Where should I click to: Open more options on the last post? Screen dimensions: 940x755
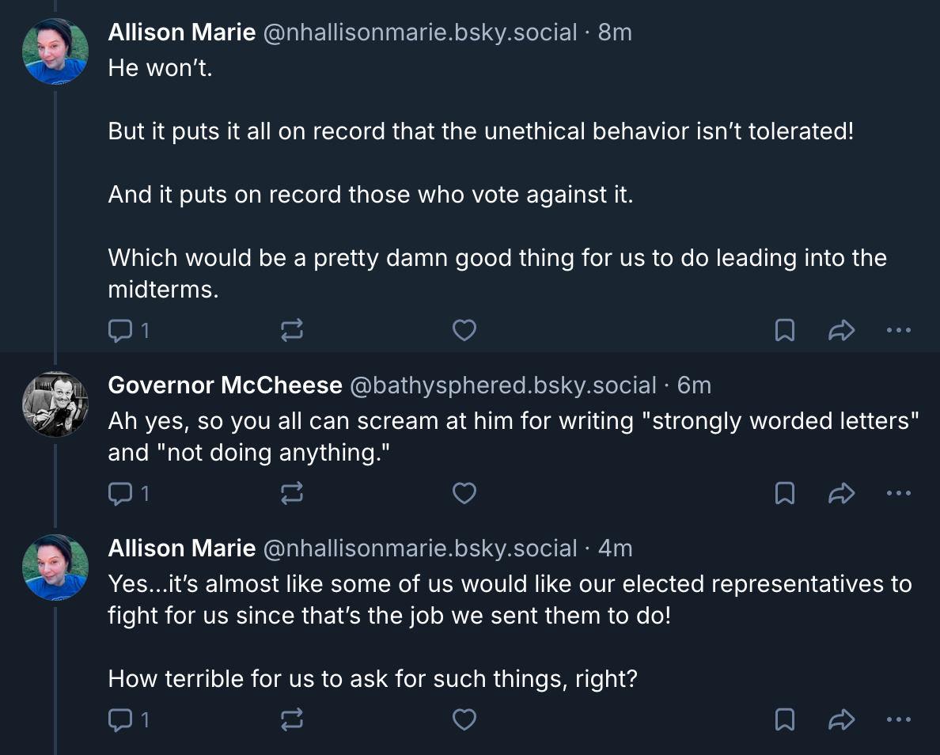click(899, 719)
